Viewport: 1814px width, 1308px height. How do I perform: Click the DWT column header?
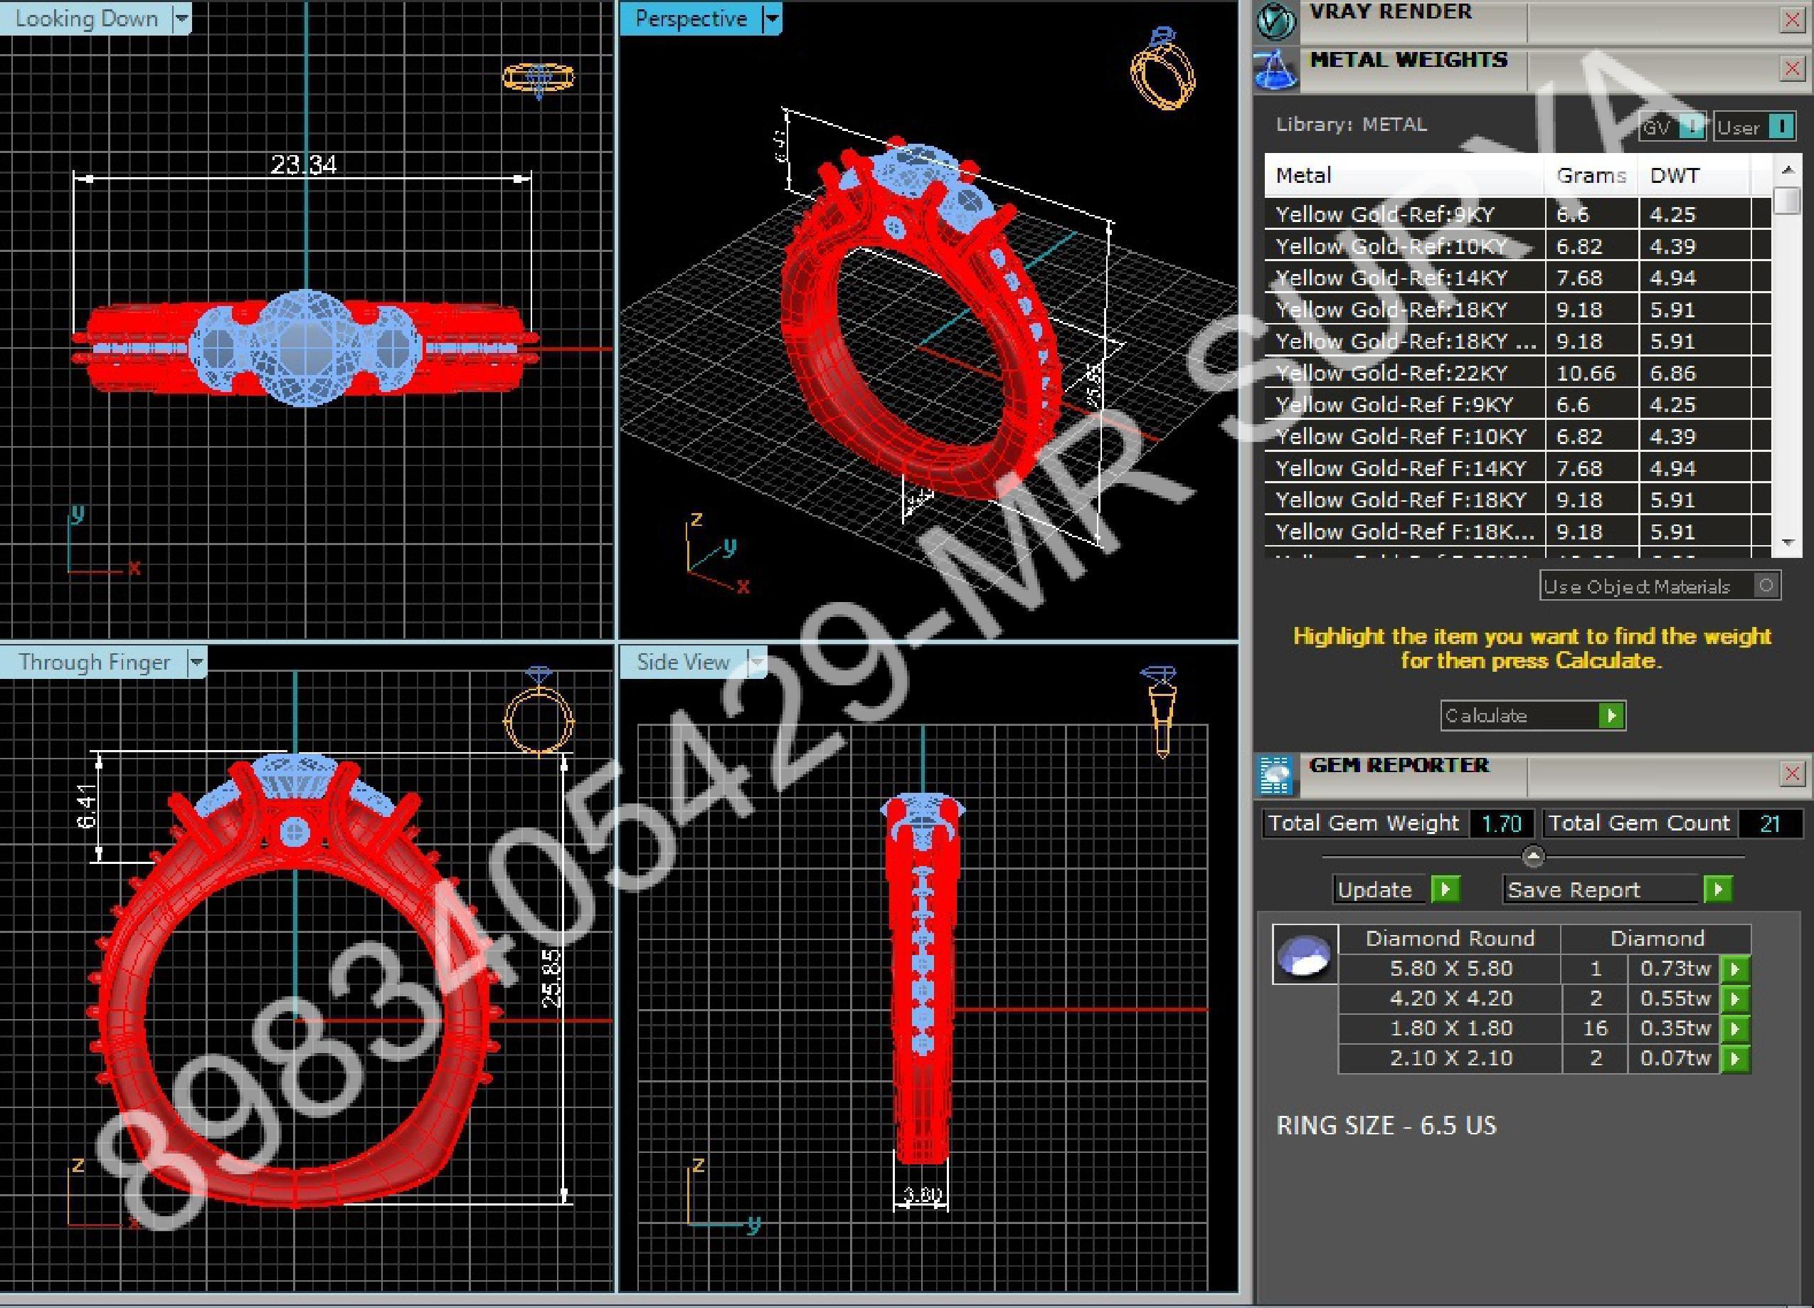point(1694,175)
